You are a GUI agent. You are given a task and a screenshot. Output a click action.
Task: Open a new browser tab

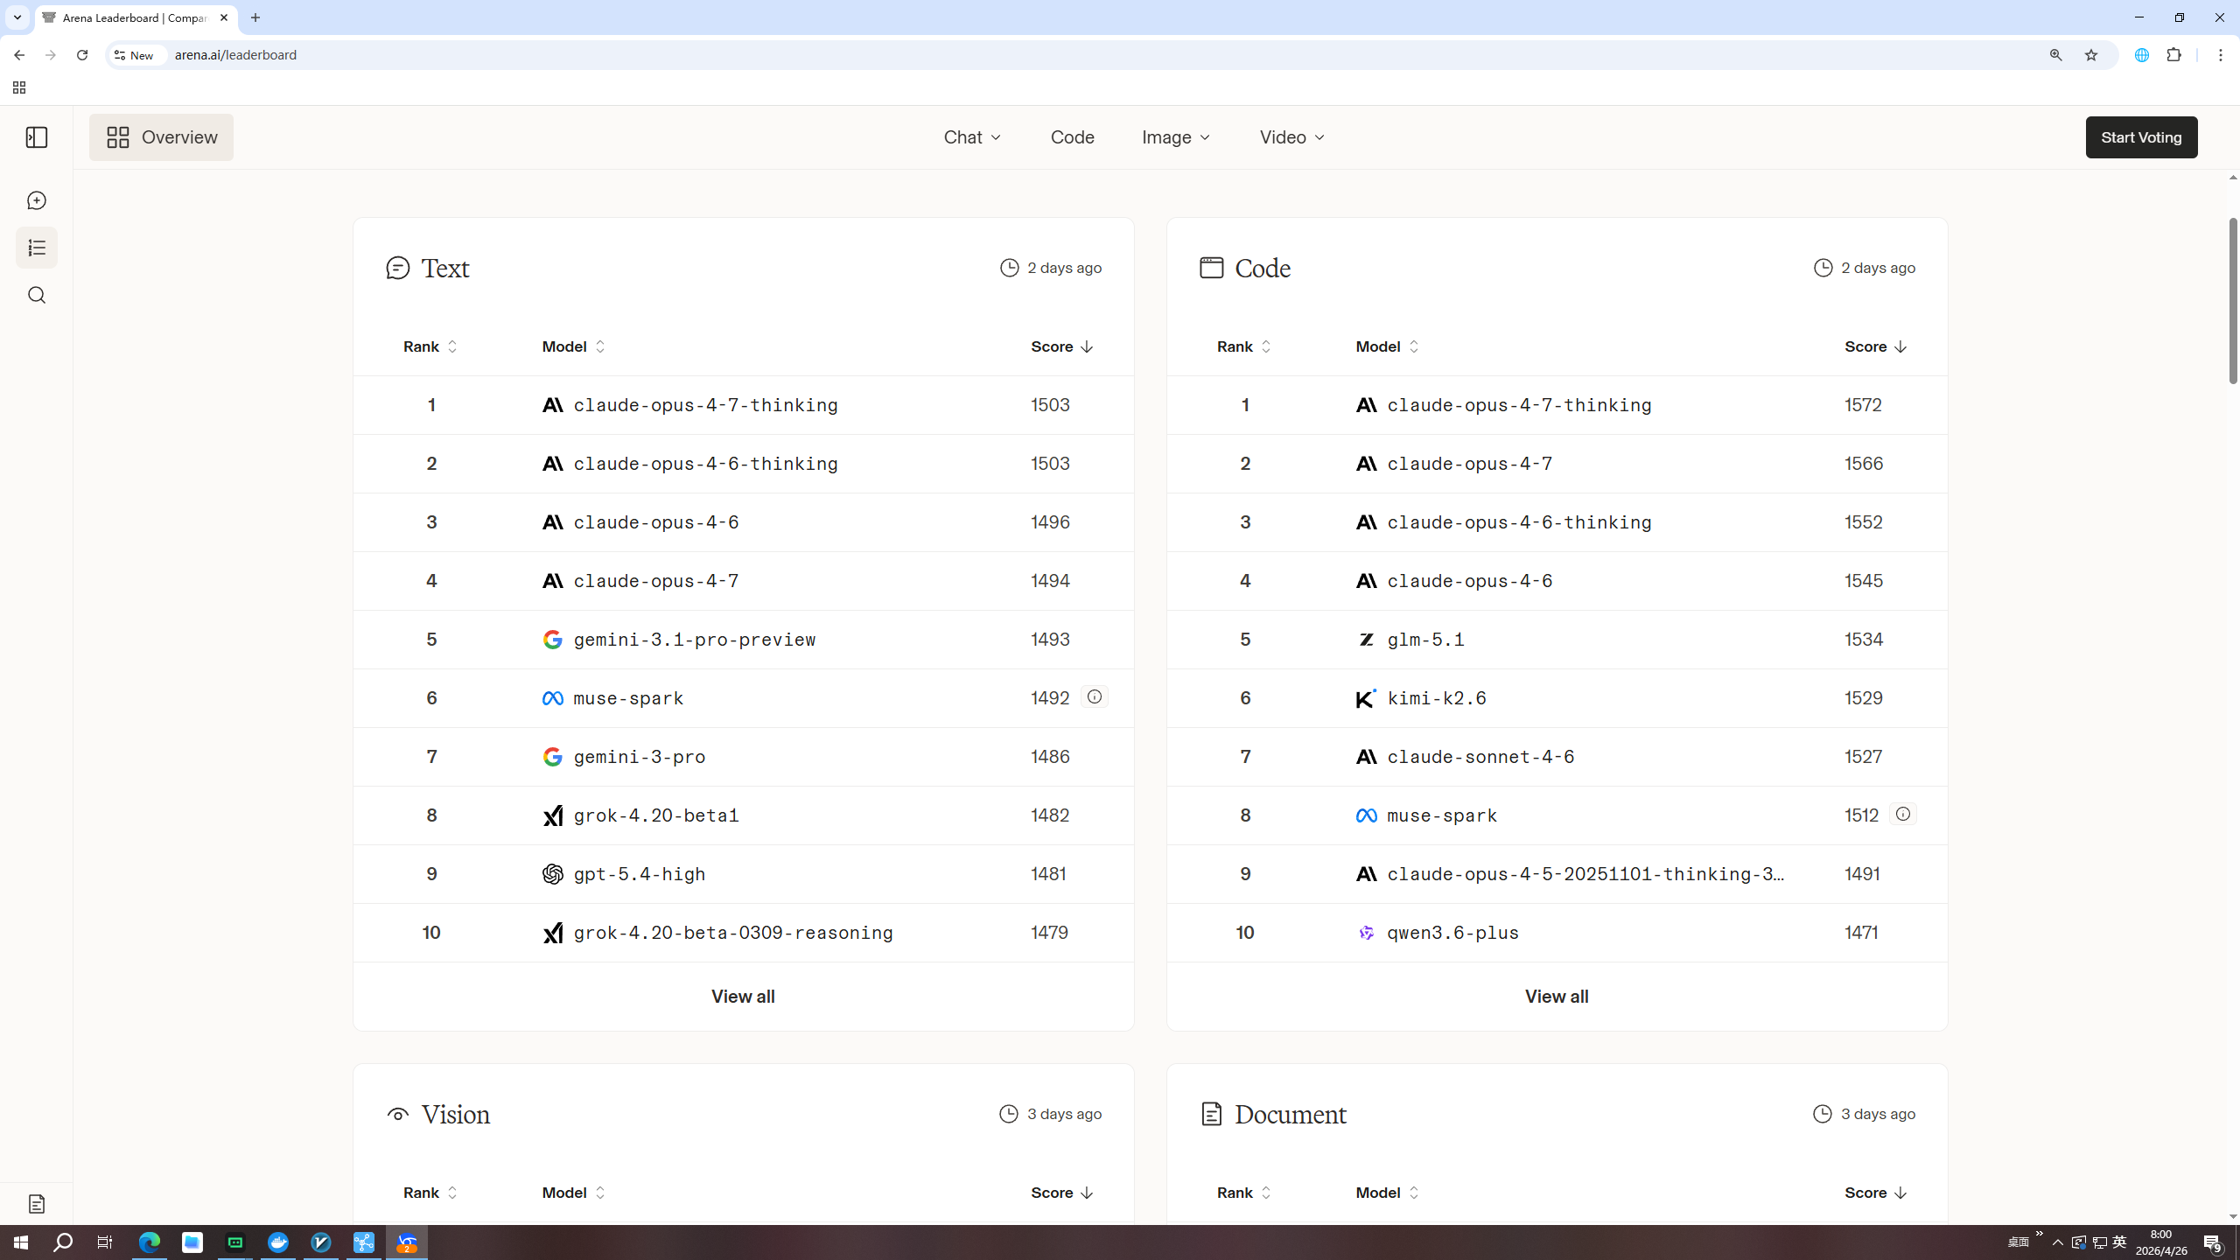click(x=255, y=17)
